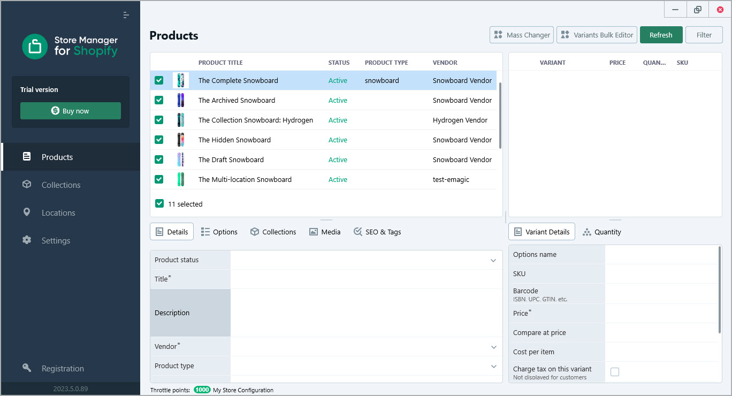This screenshot has width=732, height=396.
Task: Click the product list vertical scrollbar
Action: click(x=500, y=115)
